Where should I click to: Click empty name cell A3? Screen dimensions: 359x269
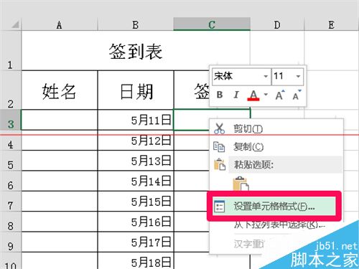coord(60,120)
